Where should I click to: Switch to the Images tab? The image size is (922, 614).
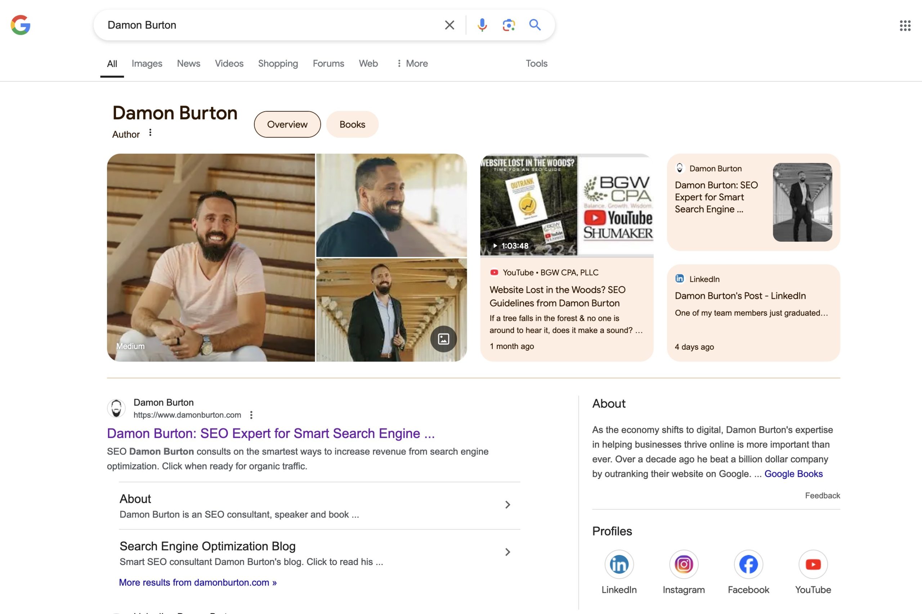pos(147,63)
